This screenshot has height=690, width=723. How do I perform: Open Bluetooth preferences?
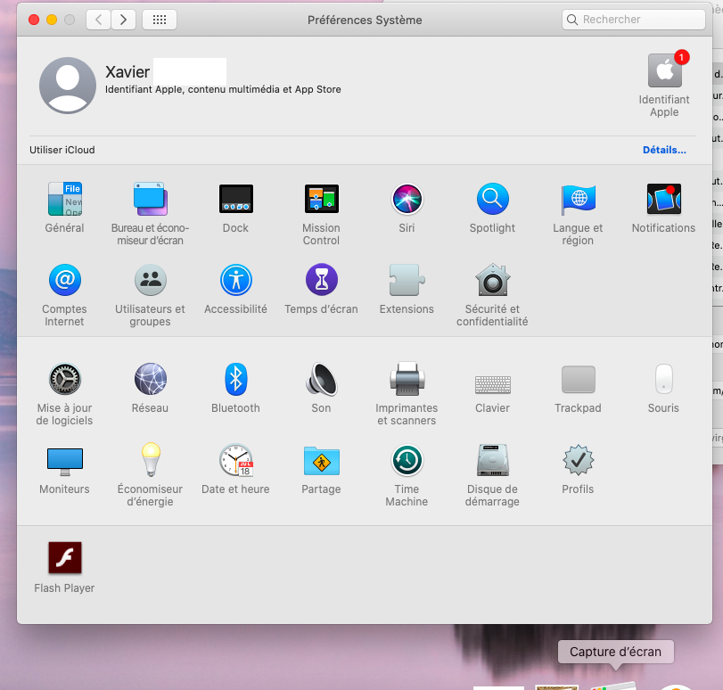point(235,379)
